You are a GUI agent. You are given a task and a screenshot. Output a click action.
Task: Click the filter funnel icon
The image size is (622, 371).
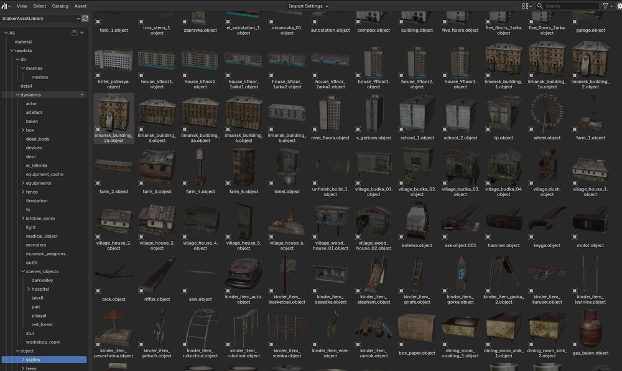coord(606,6)
